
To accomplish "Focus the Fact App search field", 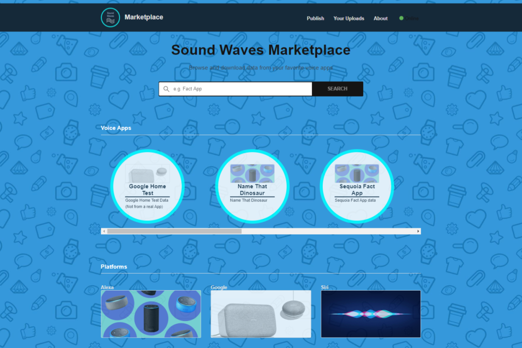I will [x=235, y=89].
